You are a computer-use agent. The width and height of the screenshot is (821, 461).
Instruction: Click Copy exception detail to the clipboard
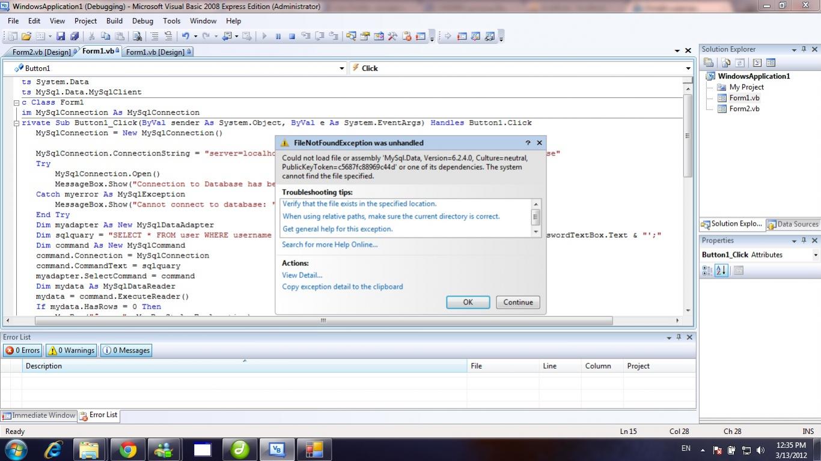(x=343, y=286)
